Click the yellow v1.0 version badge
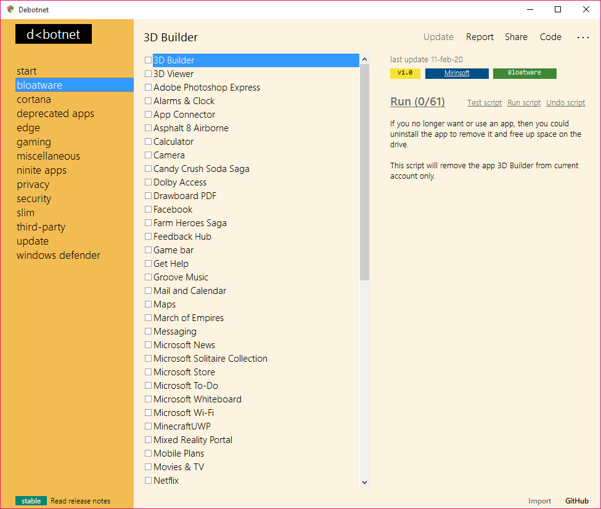Screen dimensions: 601x509 pyautogui.click(x=405, y=73)
